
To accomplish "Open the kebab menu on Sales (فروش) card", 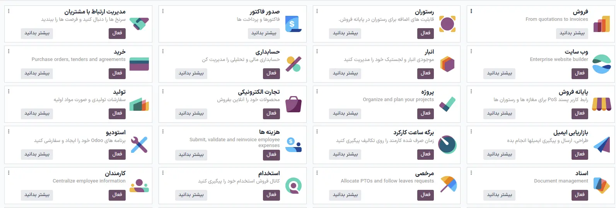I will pos(471,11).
